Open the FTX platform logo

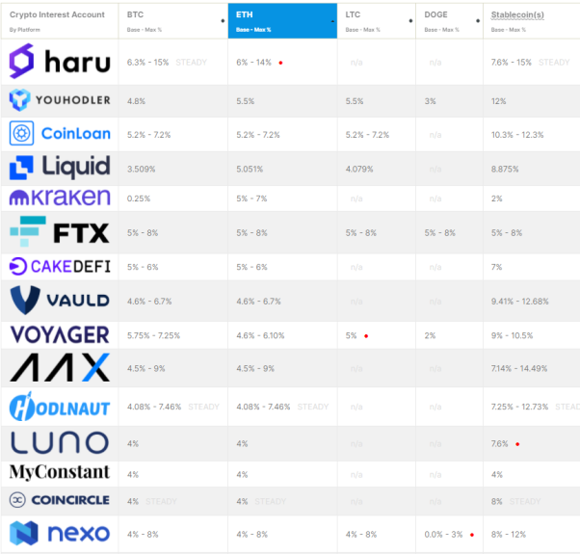(60, 232)
